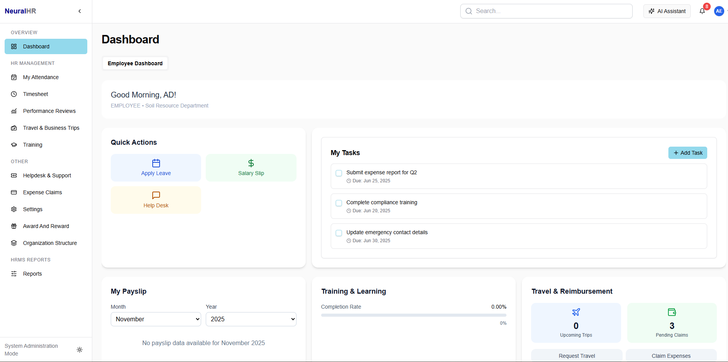Viewport: 728px width, 362px height.
Task: Click the Request Travel button
Action: pyautogui.click(x=576, y=355)
